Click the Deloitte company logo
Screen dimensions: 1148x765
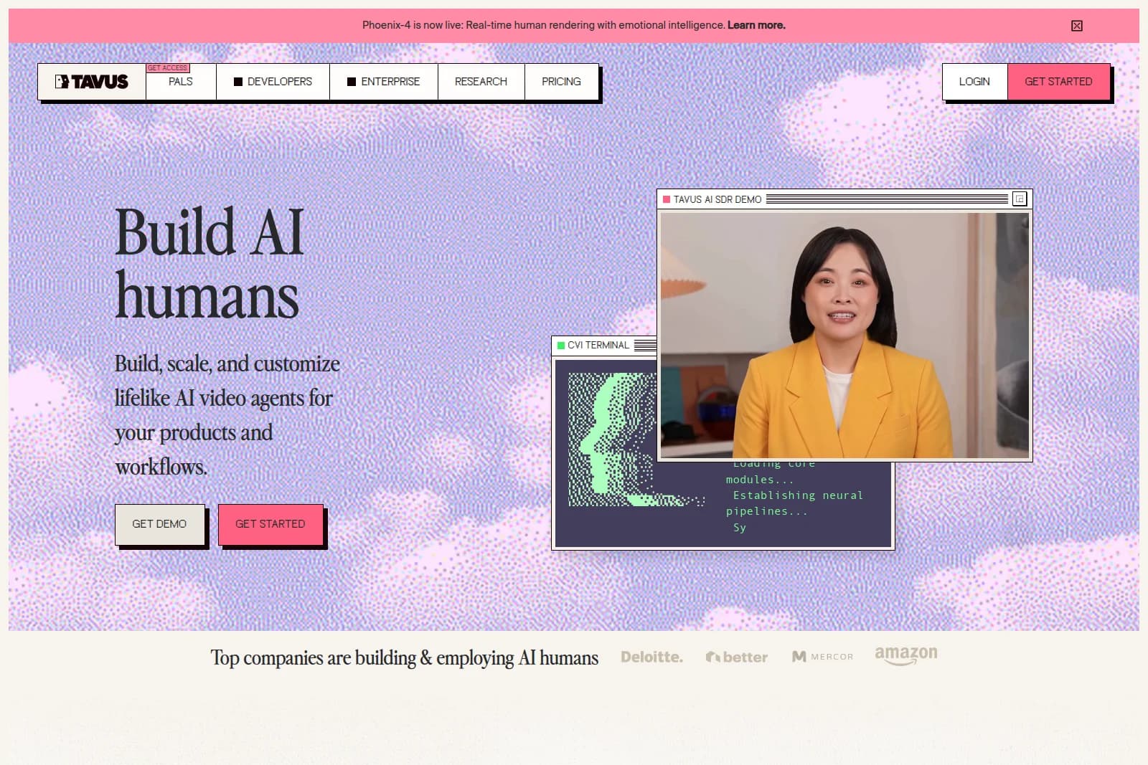point(651,657)
